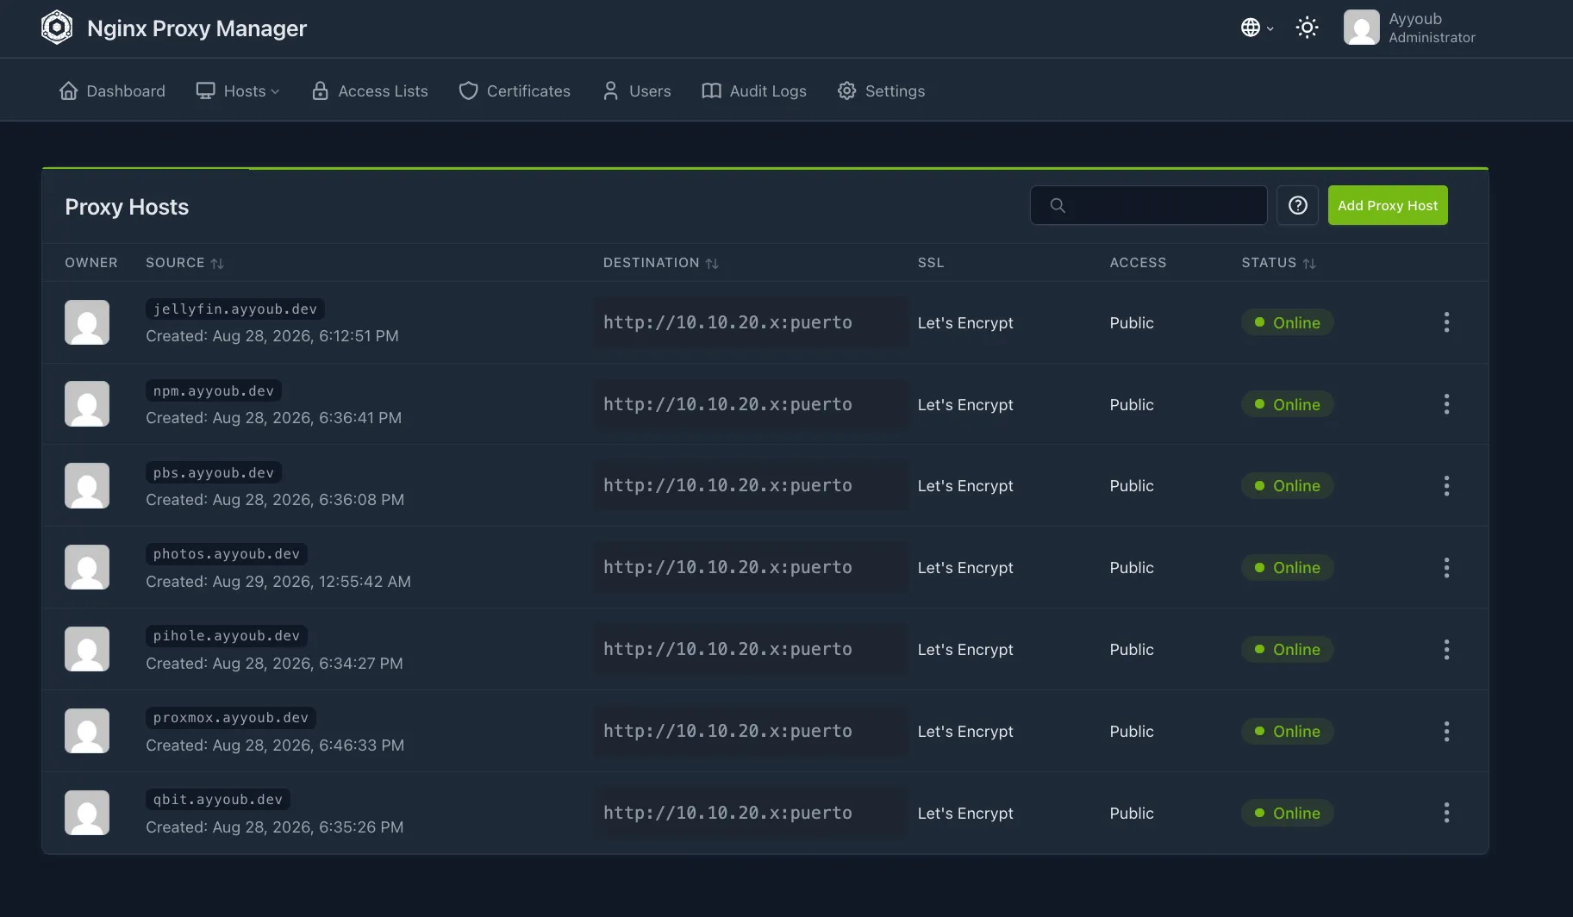1573x917 pixels.
Task: View the Audit Logs page
Action: coord(754,91)
